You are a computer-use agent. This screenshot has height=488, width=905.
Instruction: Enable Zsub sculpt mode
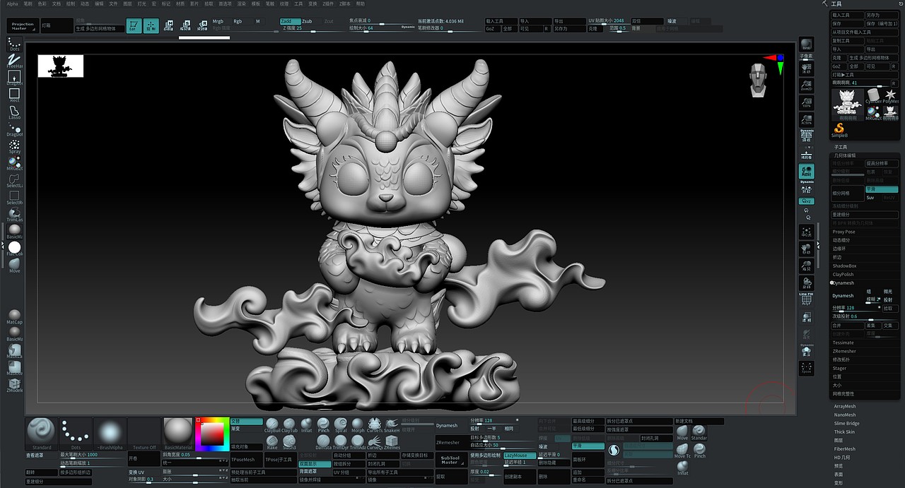point(310,21)
